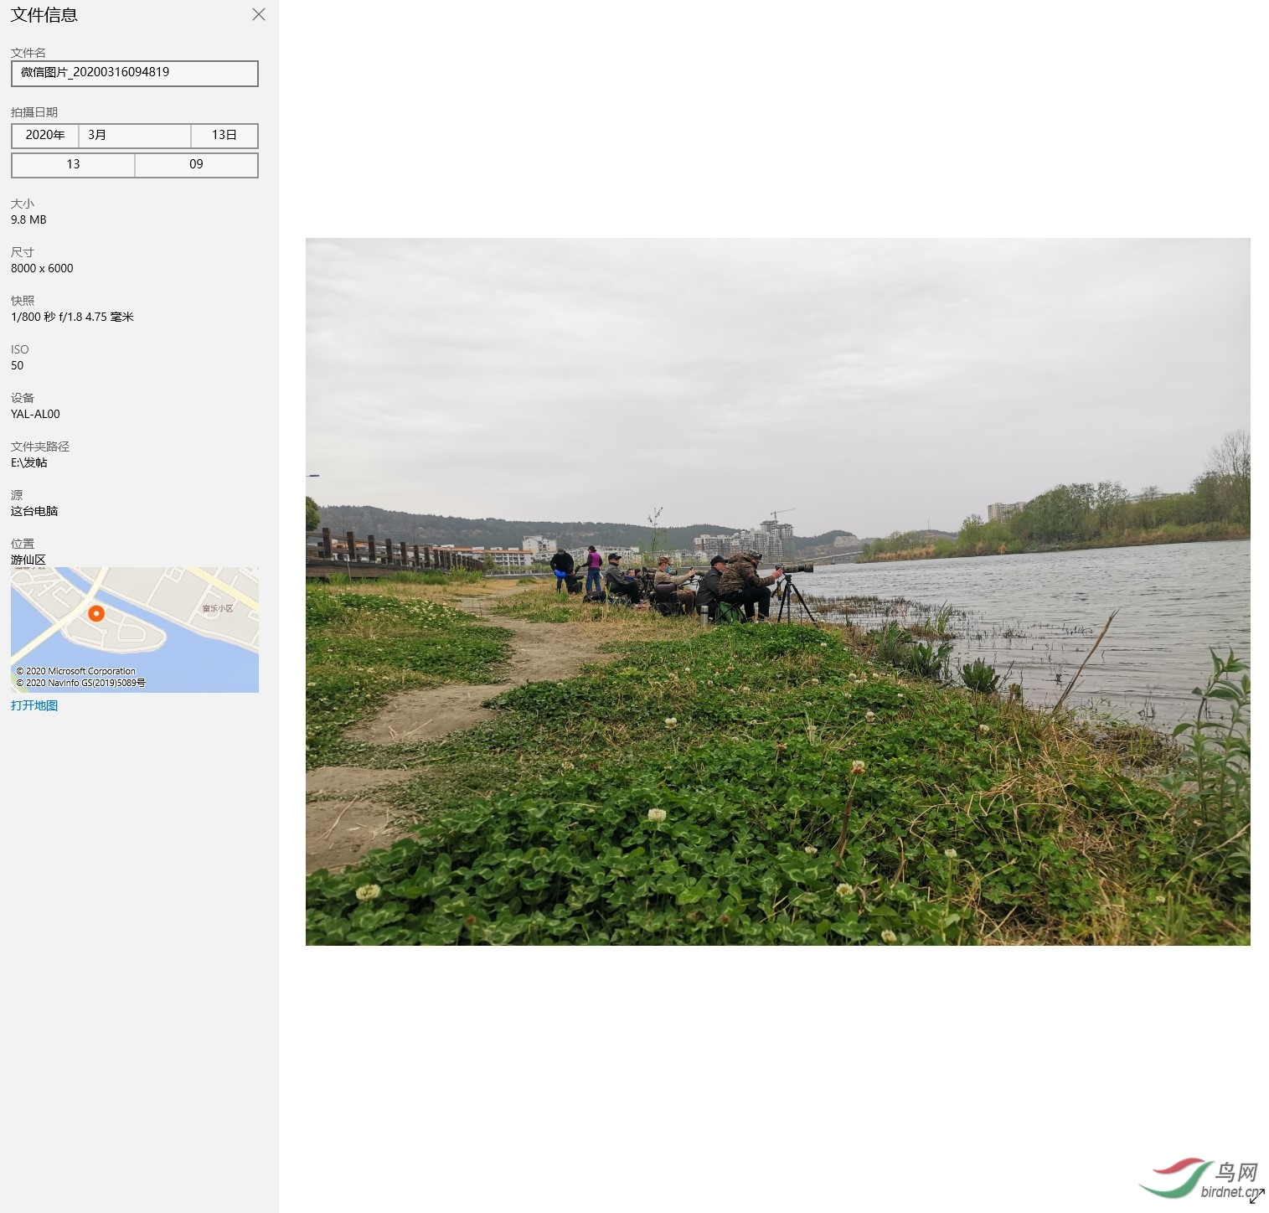Select the 2020年 year field
The height and width of the screenshot is (1213, 1269).
(x=45, y=135)
